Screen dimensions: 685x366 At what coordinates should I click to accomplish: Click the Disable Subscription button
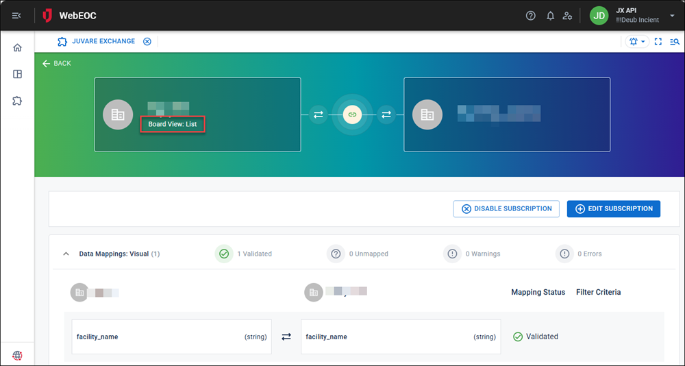tap(506, 208)
